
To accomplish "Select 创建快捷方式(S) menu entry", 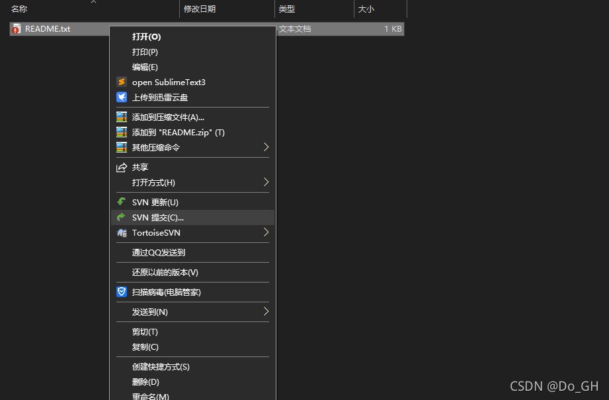I will point(192,366).
